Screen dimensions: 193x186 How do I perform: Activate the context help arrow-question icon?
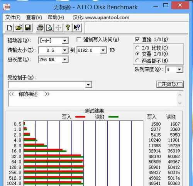click(77, 28)
